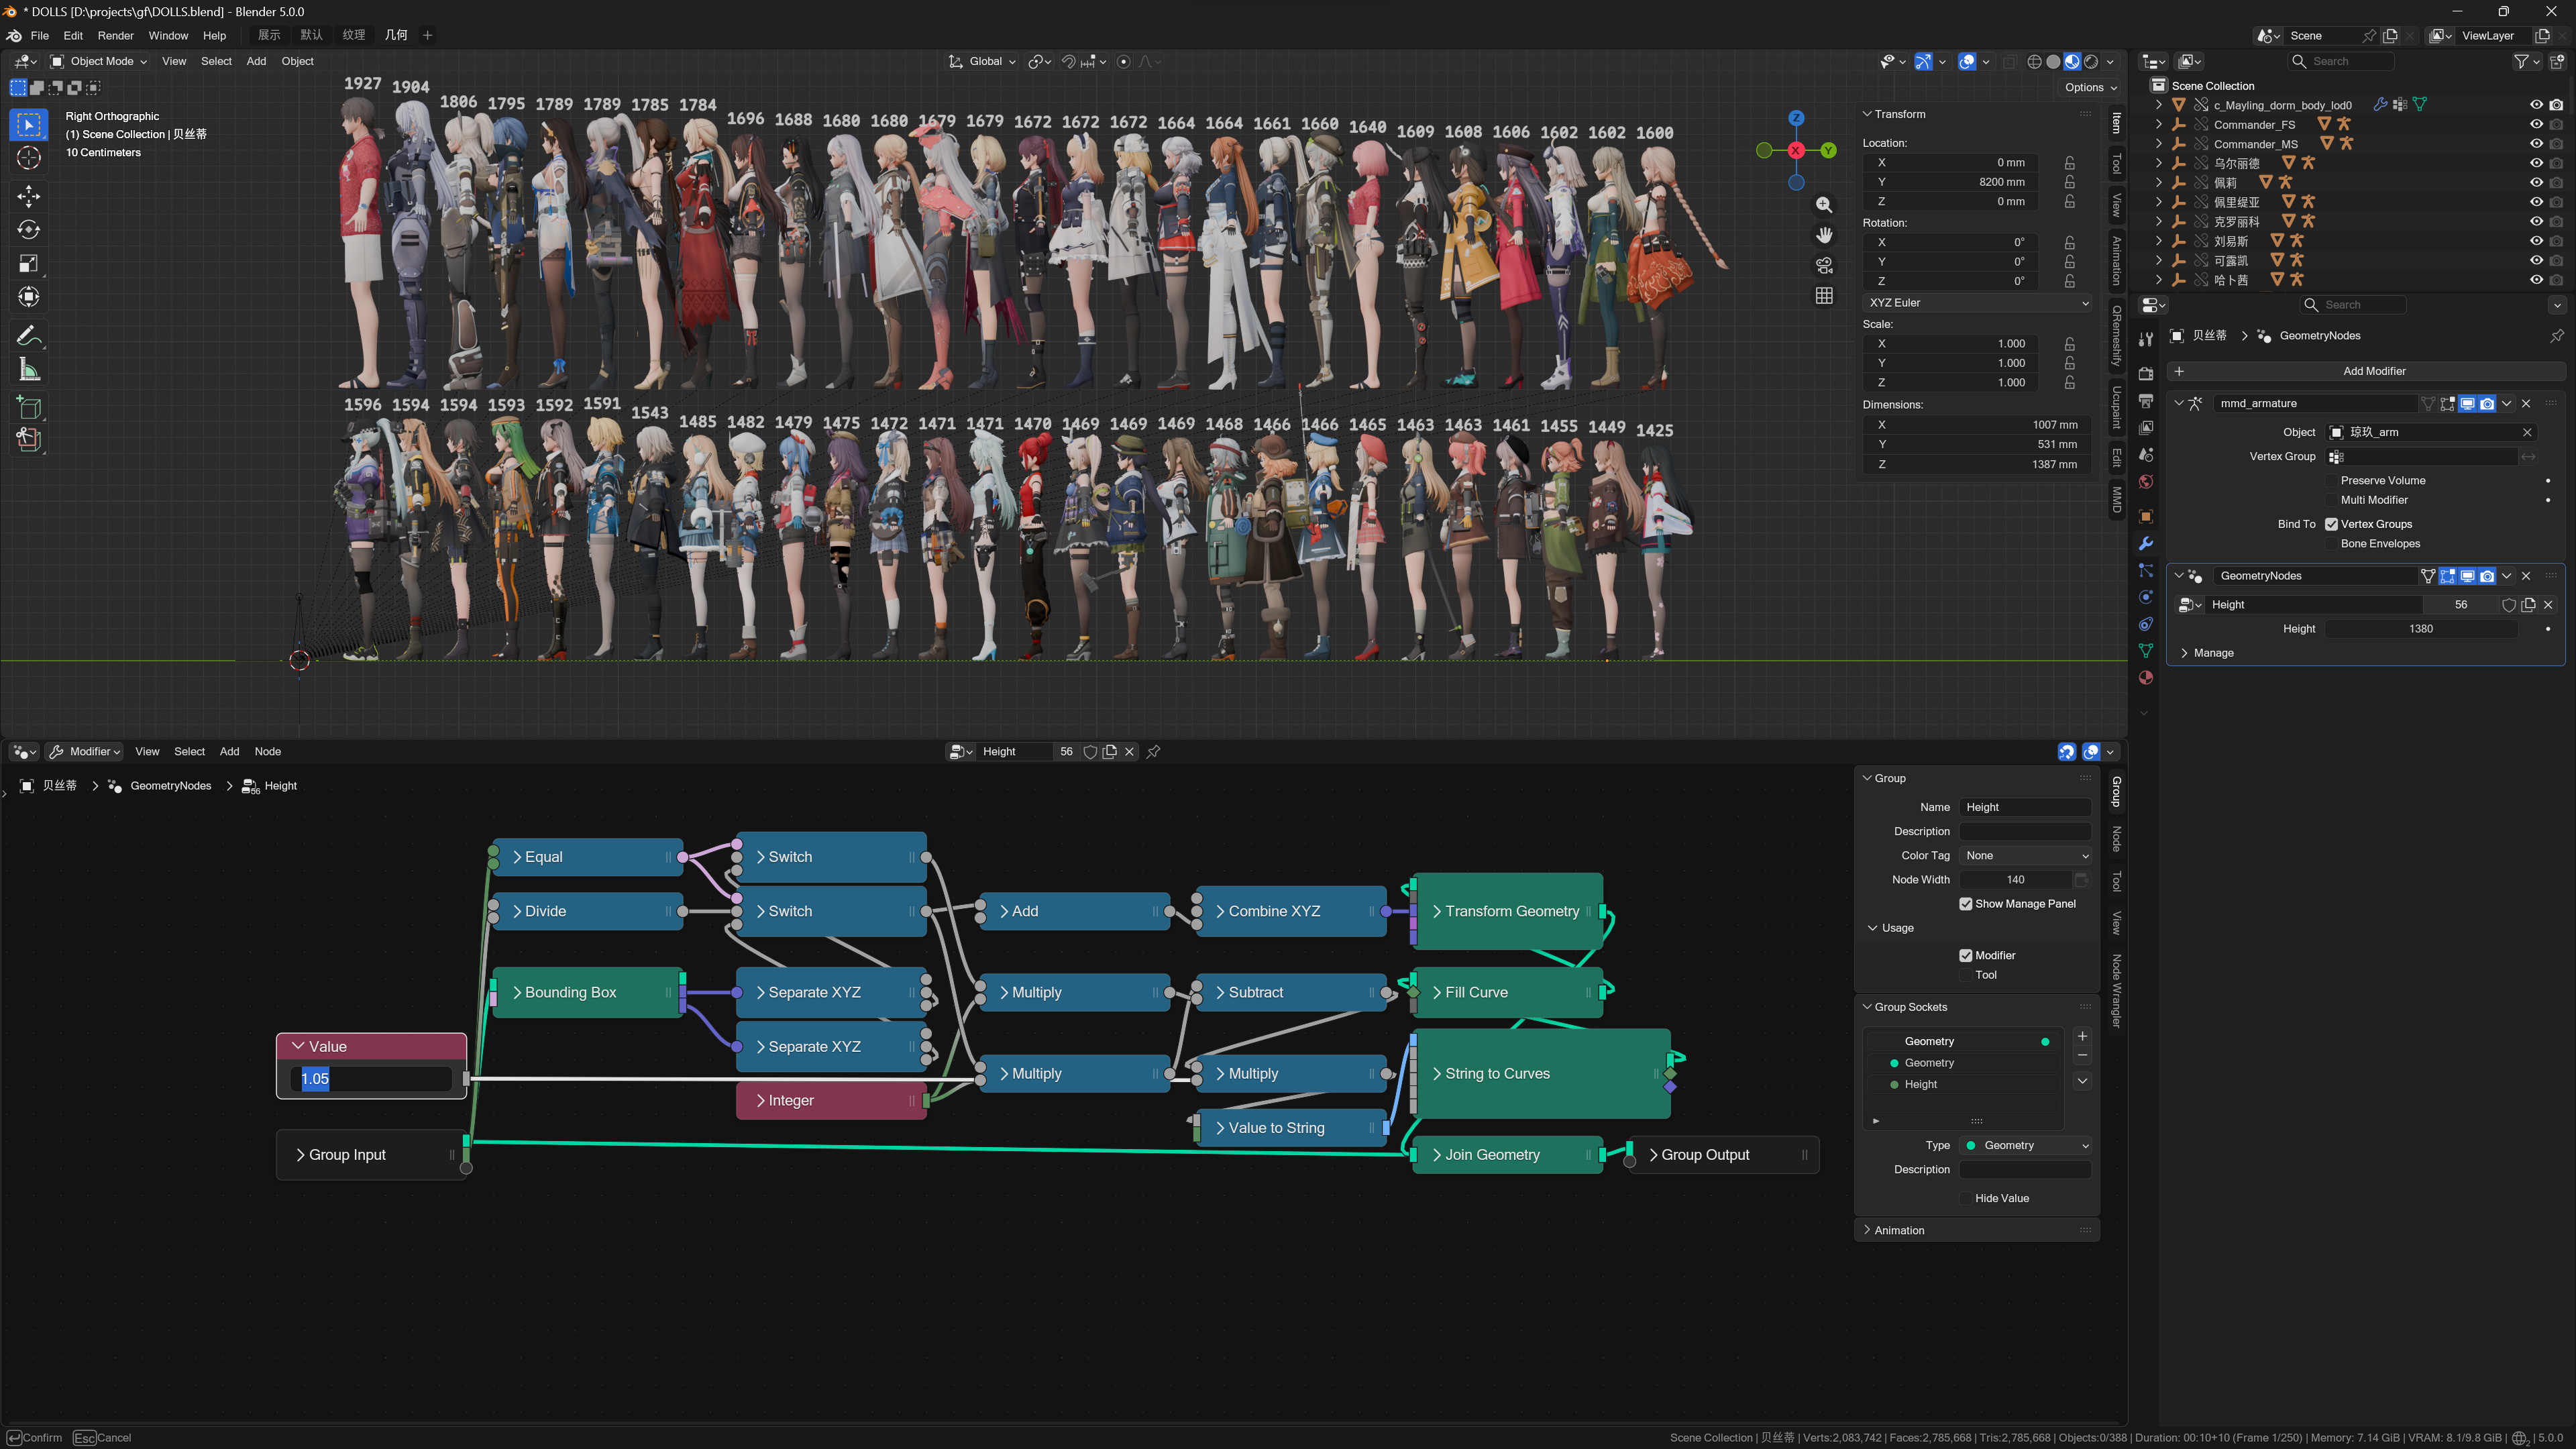2576x1449 pixels.
Task: Enable Bone Envelopes checkbox
Action: click(2331, 544)
